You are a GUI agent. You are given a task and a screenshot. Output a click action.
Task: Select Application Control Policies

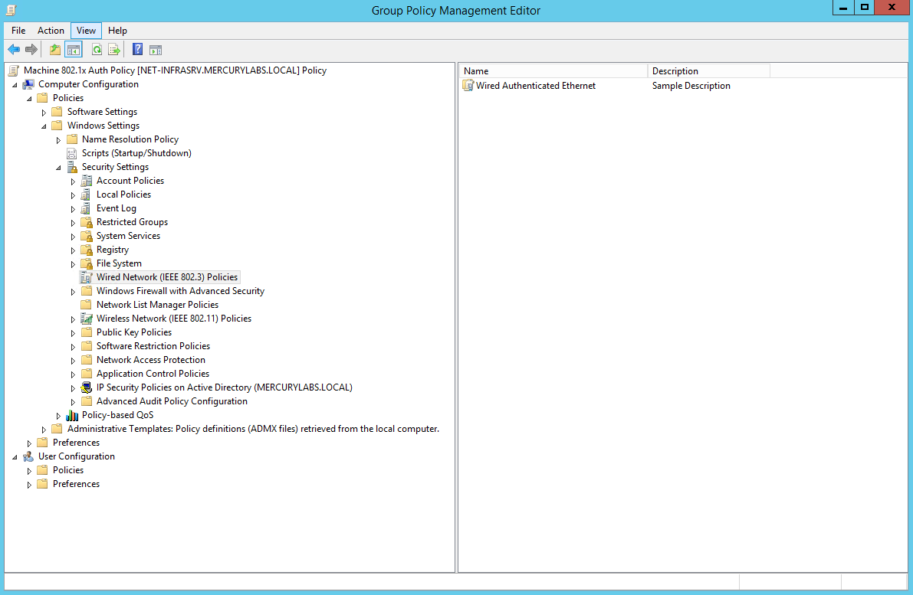pyautogui.click(x=153, y=374)
